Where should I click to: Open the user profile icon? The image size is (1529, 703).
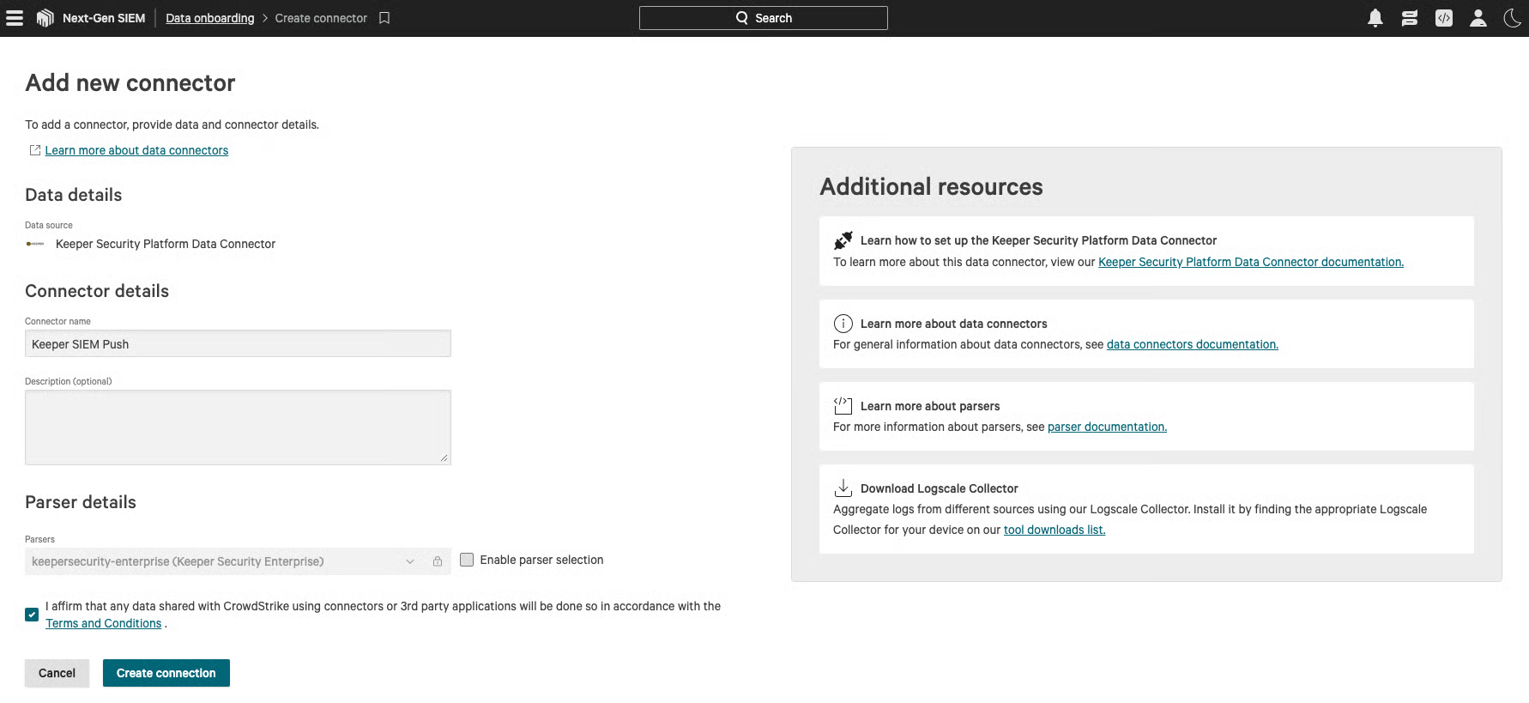[x=1478, y=18]
